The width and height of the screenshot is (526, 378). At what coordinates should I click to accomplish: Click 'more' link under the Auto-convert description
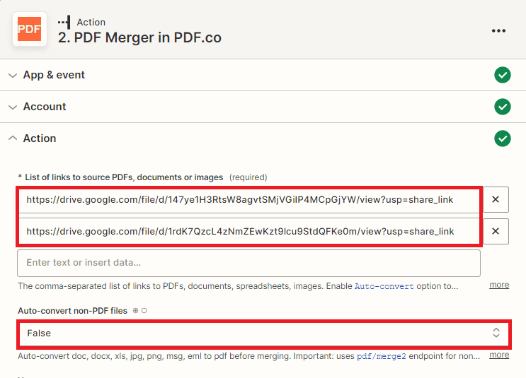point(499,355)
